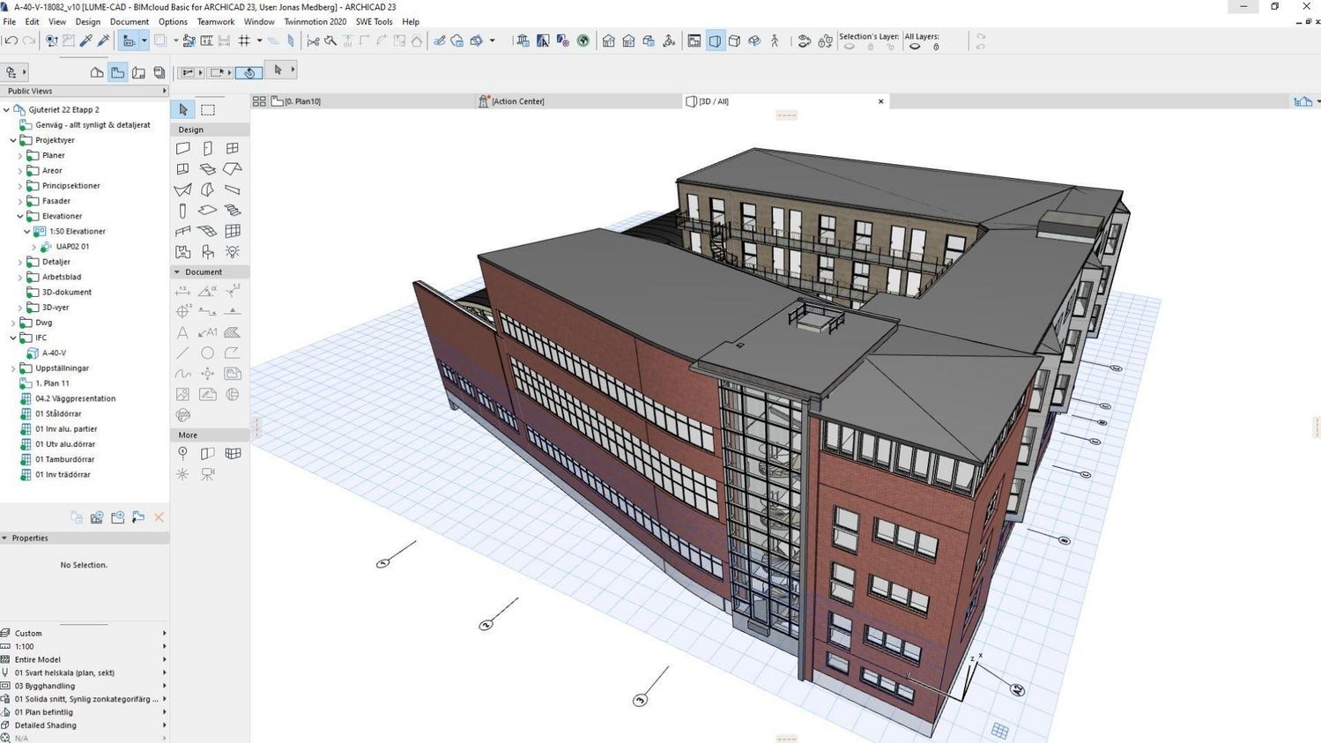Screen dimensions: 1321x743
Task: Select the Label tool
Action: 208,332
